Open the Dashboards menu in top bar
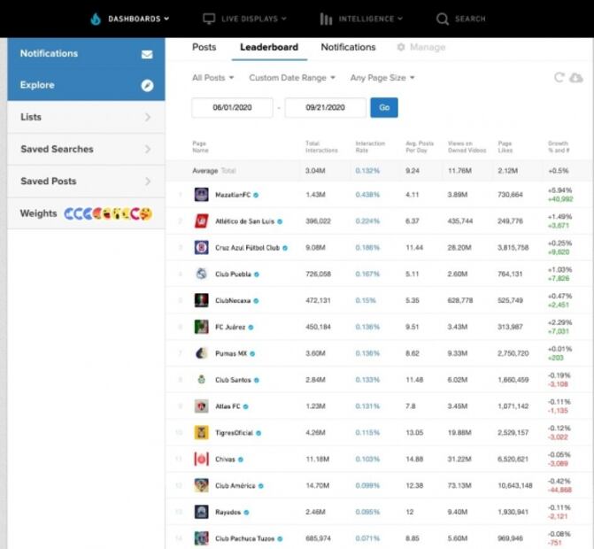Screen dimensions: 594x549 (129, 19)
